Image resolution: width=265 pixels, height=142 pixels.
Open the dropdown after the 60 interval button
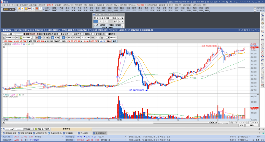tap(85, 38)
